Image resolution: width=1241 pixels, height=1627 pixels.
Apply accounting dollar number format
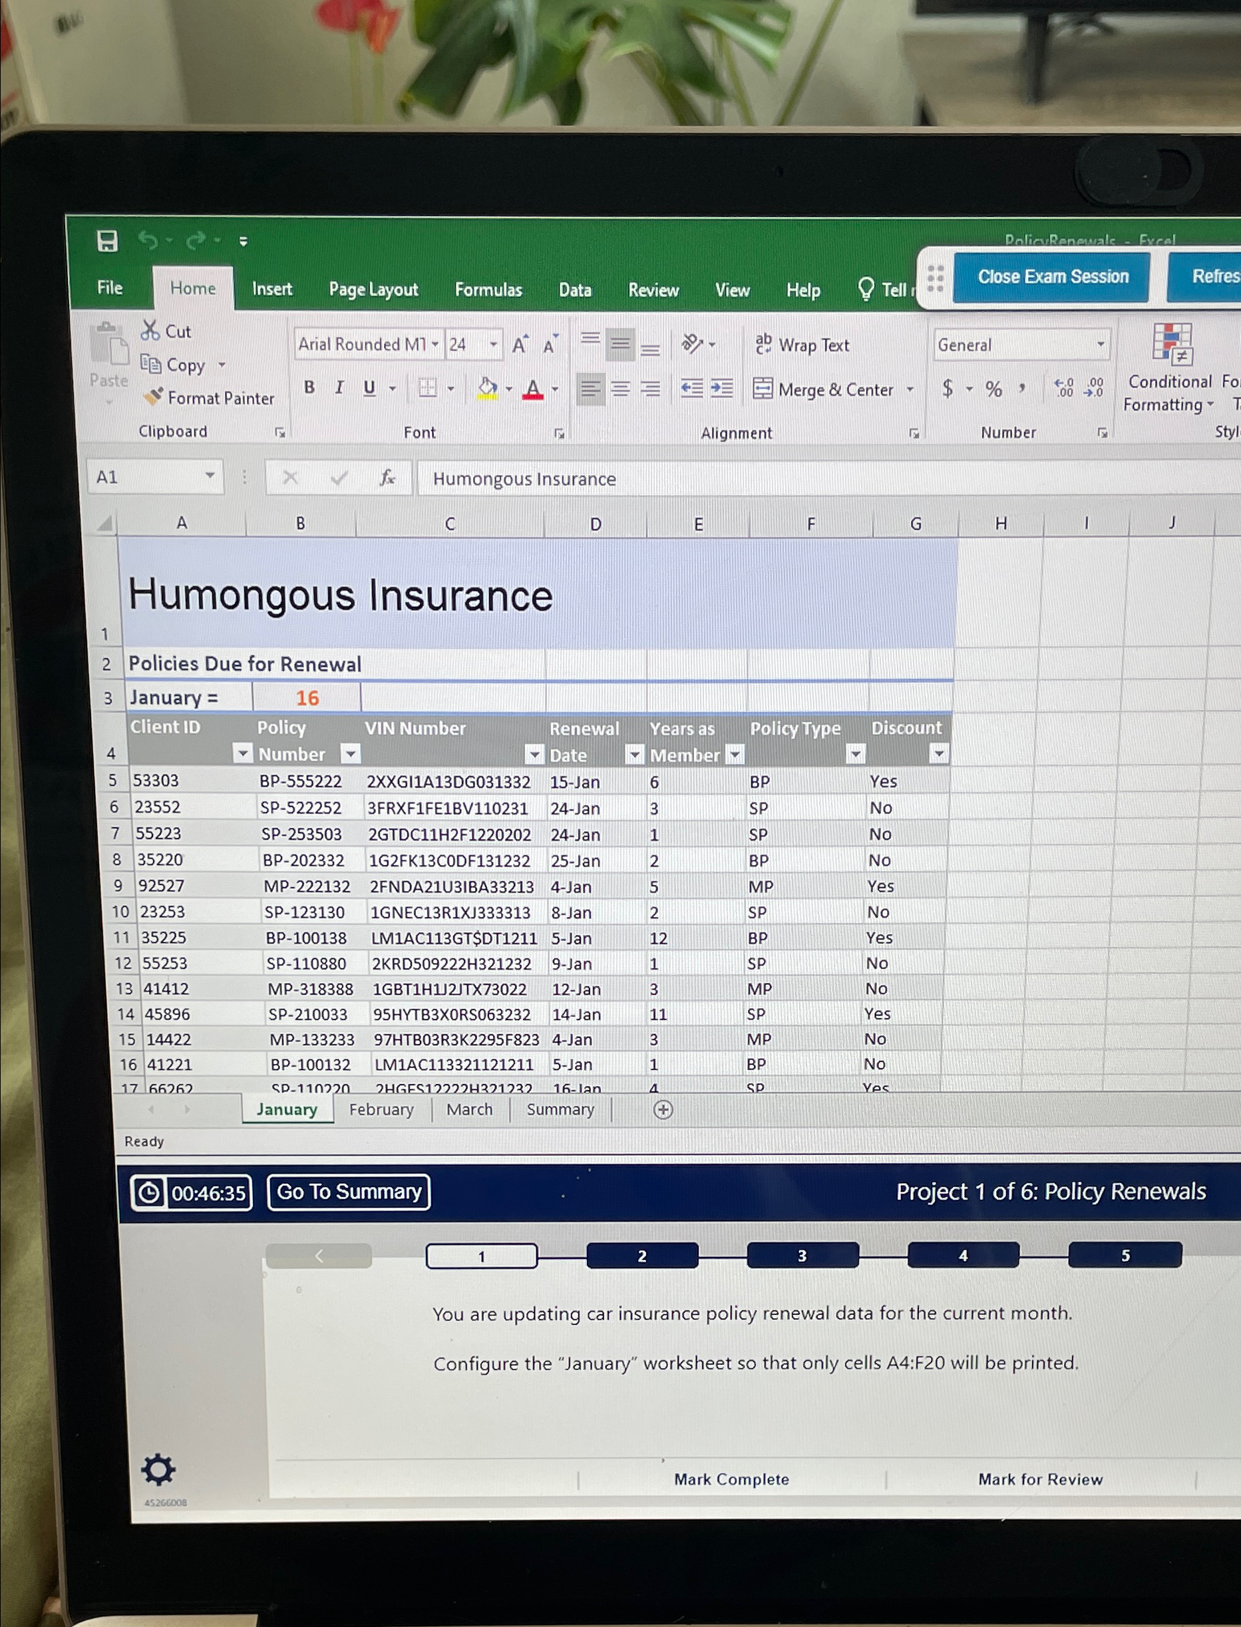click(947, 389)
